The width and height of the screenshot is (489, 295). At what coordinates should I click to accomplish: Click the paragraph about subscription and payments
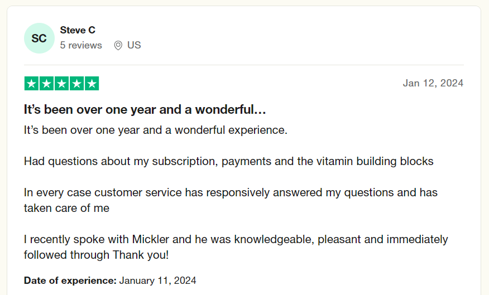click(x=228, y=161)
